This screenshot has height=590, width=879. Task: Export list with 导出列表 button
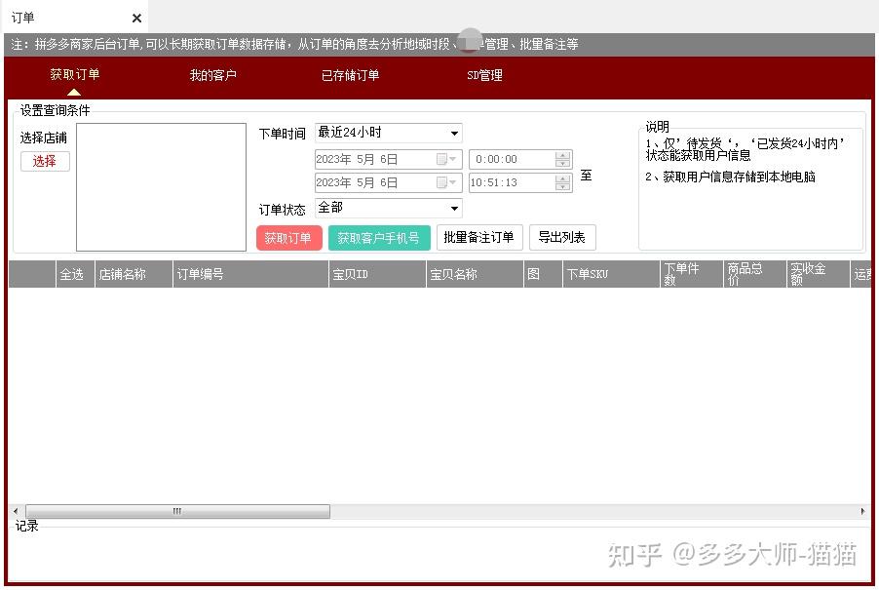(x=561, y=238)
